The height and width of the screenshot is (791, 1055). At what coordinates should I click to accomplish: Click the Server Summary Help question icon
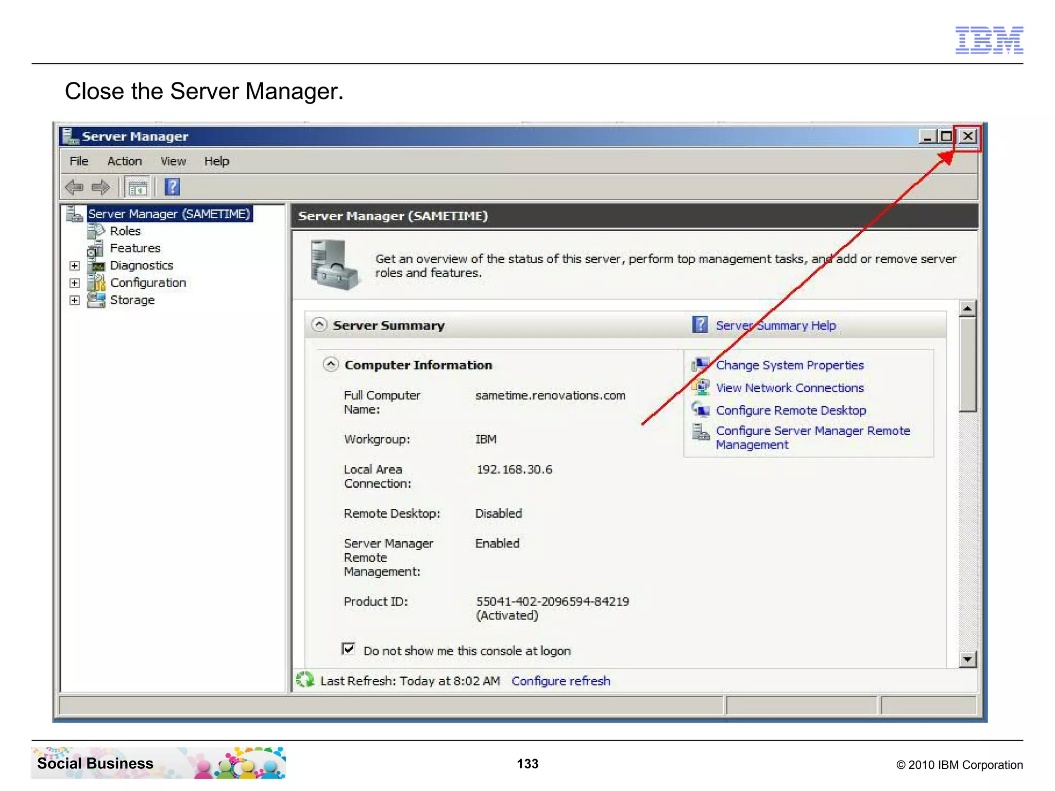point(700,325)
